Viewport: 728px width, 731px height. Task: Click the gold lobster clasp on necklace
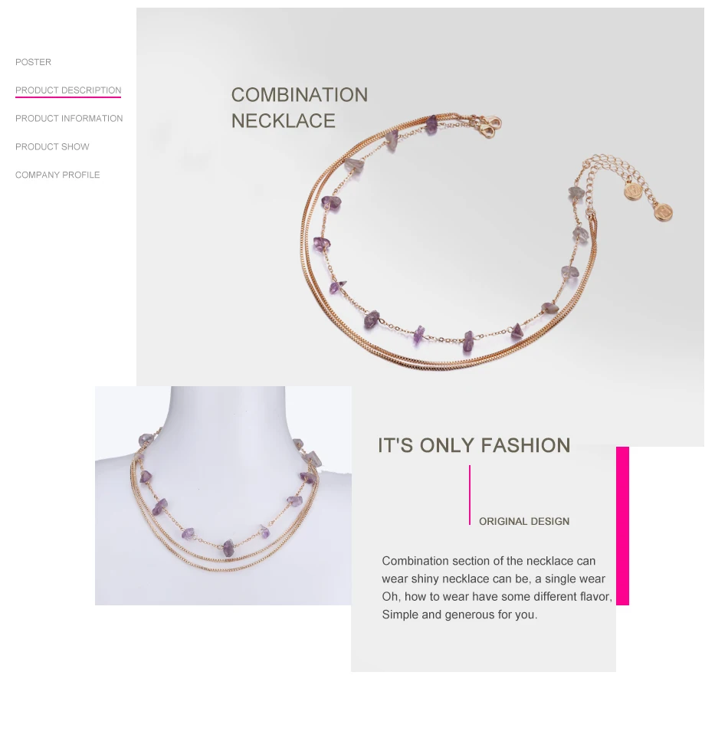coord(489,126)
